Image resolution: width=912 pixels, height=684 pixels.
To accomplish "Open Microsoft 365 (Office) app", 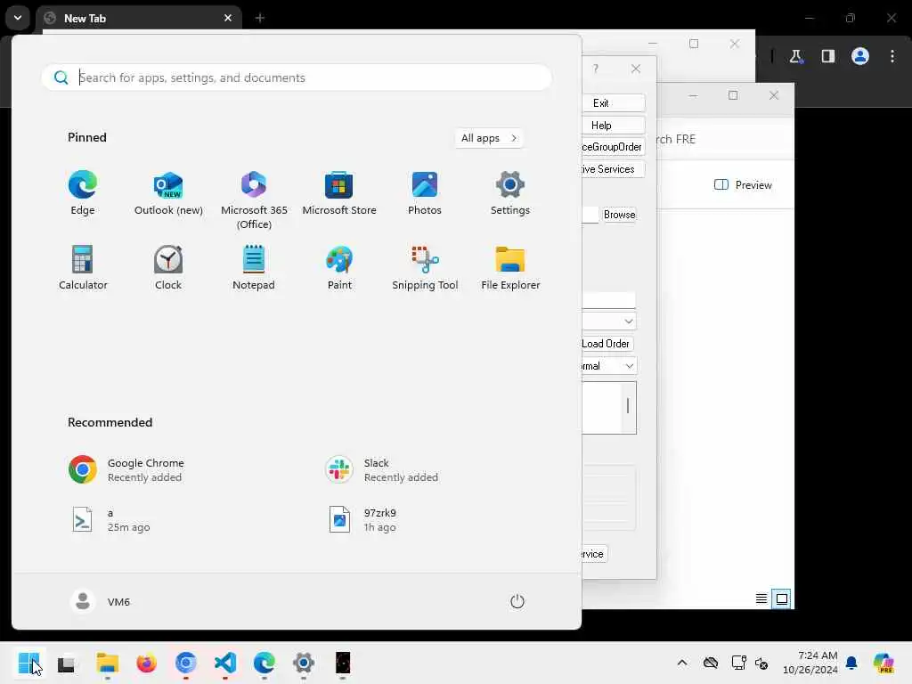I will click(x=254, y=199).
